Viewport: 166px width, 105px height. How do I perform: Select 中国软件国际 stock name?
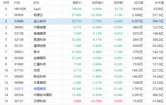(43, 95)
